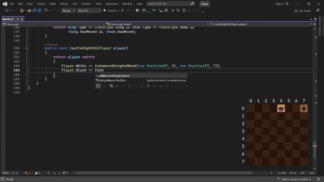Click the vertical scrollbar thumb at right

[314, 150]
